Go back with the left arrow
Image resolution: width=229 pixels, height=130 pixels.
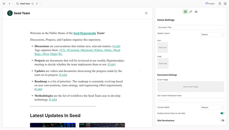(x=10, y=4)
